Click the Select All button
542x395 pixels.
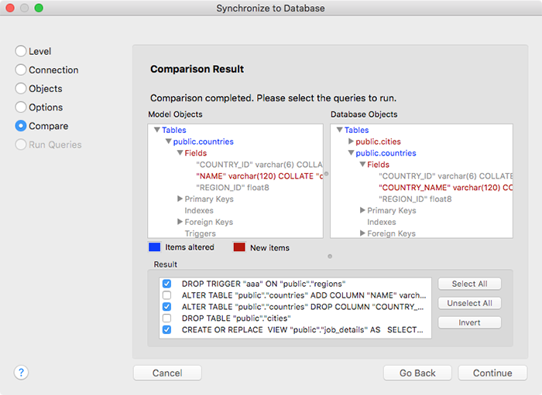pos(469,284)
